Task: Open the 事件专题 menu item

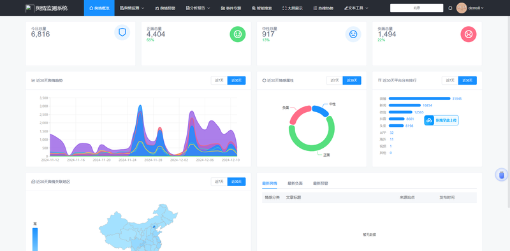Action: (x=231, y=8)
